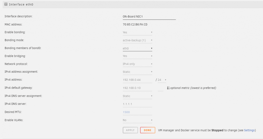Click the IPv4 default gateway field
The width and height of the screenshot is (263, 139).
(137, 88)
